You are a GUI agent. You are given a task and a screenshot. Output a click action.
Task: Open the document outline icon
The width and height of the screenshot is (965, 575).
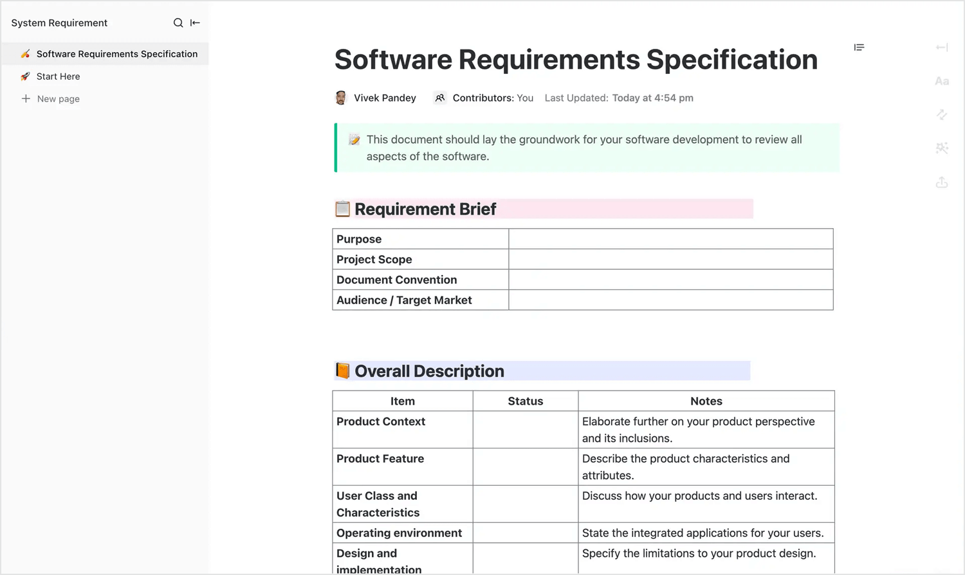click(859, 48)
